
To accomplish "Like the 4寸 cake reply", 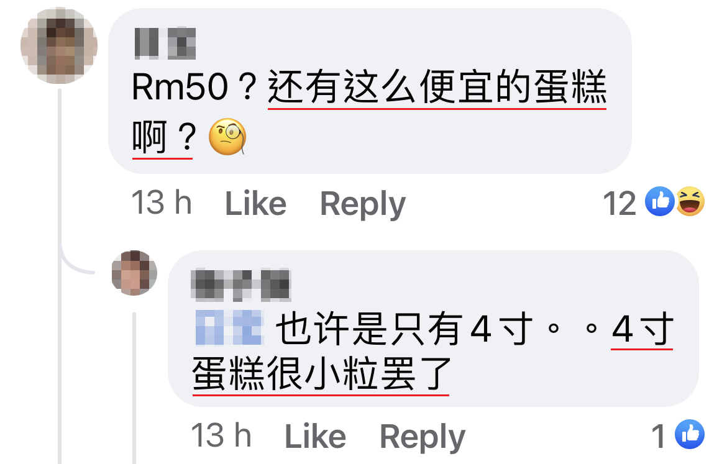I will pos(315,436).
